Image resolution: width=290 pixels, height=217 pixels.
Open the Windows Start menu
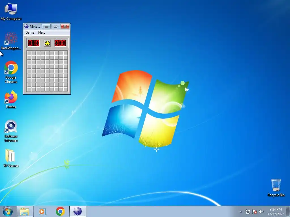[8, 211]
